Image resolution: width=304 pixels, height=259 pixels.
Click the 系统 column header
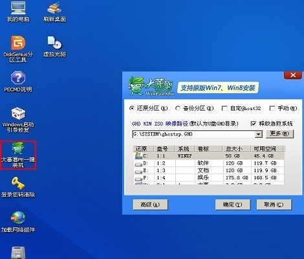click(185, 149)
